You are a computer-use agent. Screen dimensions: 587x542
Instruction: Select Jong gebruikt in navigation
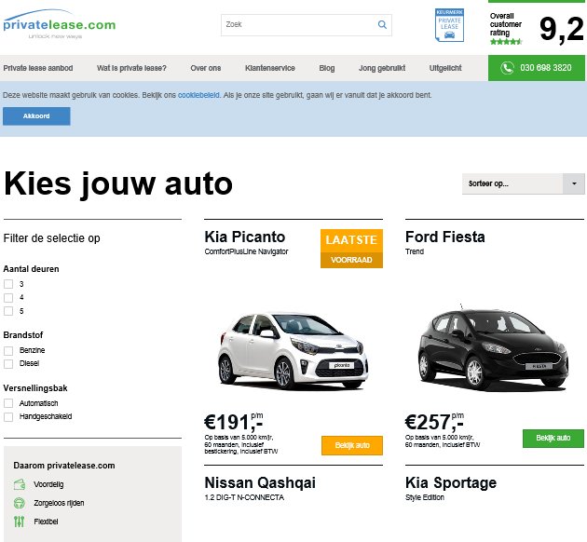382,68
